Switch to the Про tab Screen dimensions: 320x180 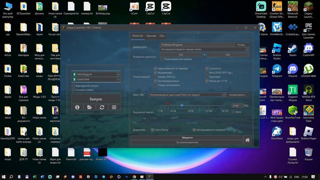point(162,36)
